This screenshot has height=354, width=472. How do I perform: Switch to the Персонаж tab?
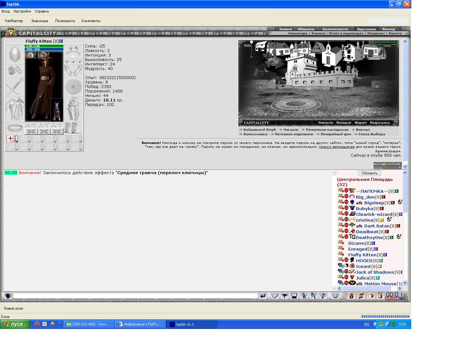[x=366, y=29]
